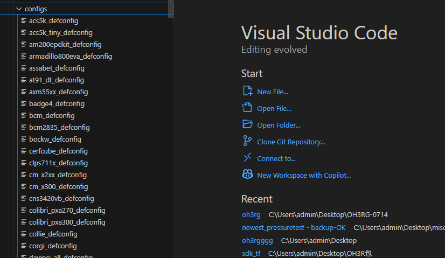The height and width of the screenshot is (258, 445).
Task: Click the Open Folder icon
Action: [x=247, y=124]
